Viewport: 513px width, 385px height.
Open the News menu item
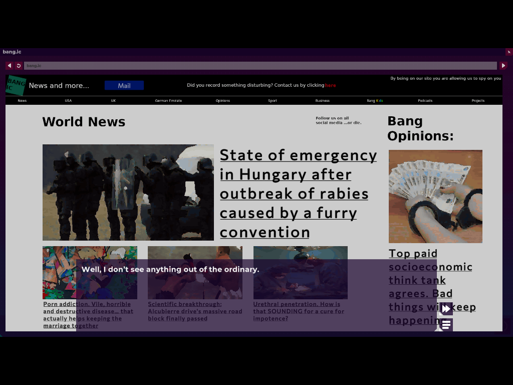(x=22, y=100)
